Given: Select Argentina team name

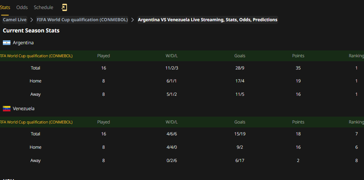Looking at the screenshot, I should [23, 43].
